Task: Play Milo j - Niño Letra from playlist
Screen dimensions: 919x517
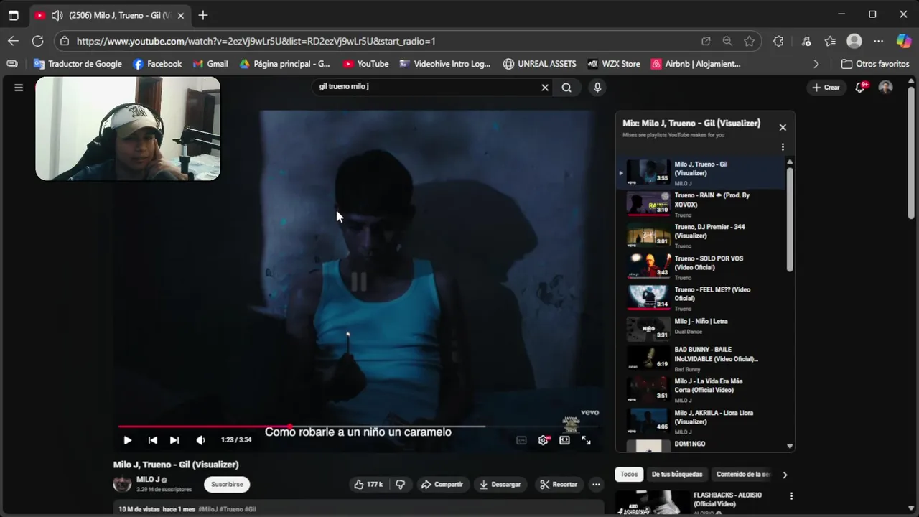Action: 700,330
